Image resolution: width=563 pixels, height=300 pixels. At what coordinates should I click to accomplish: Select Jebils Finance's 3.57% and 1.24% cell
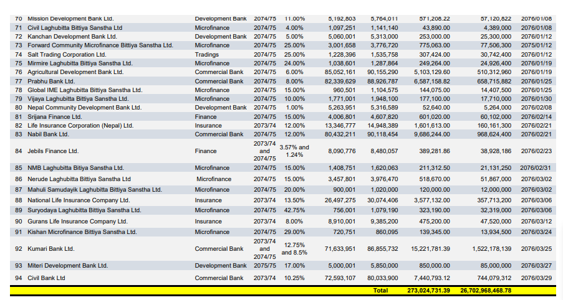click(x=294, y=151)
